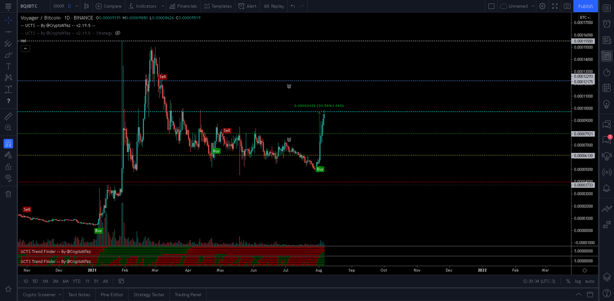The width and height of the screenshot is (614, 301).
Task: Toggle stay in drawing mode
Action: point(8,155)
